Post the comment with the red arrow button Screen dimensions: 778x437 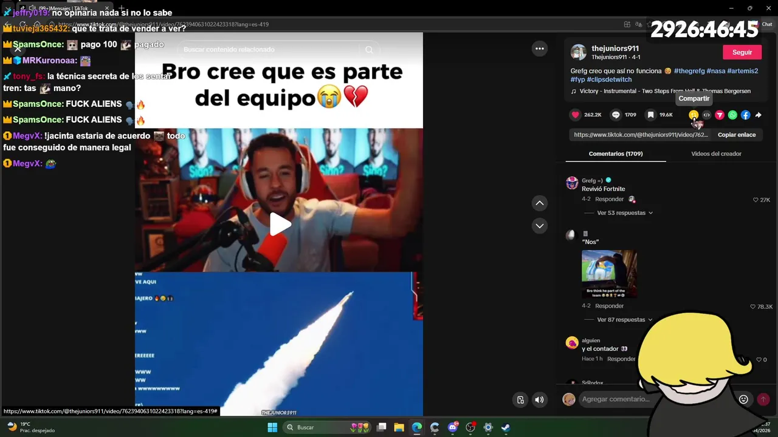[x=763, y=399]
